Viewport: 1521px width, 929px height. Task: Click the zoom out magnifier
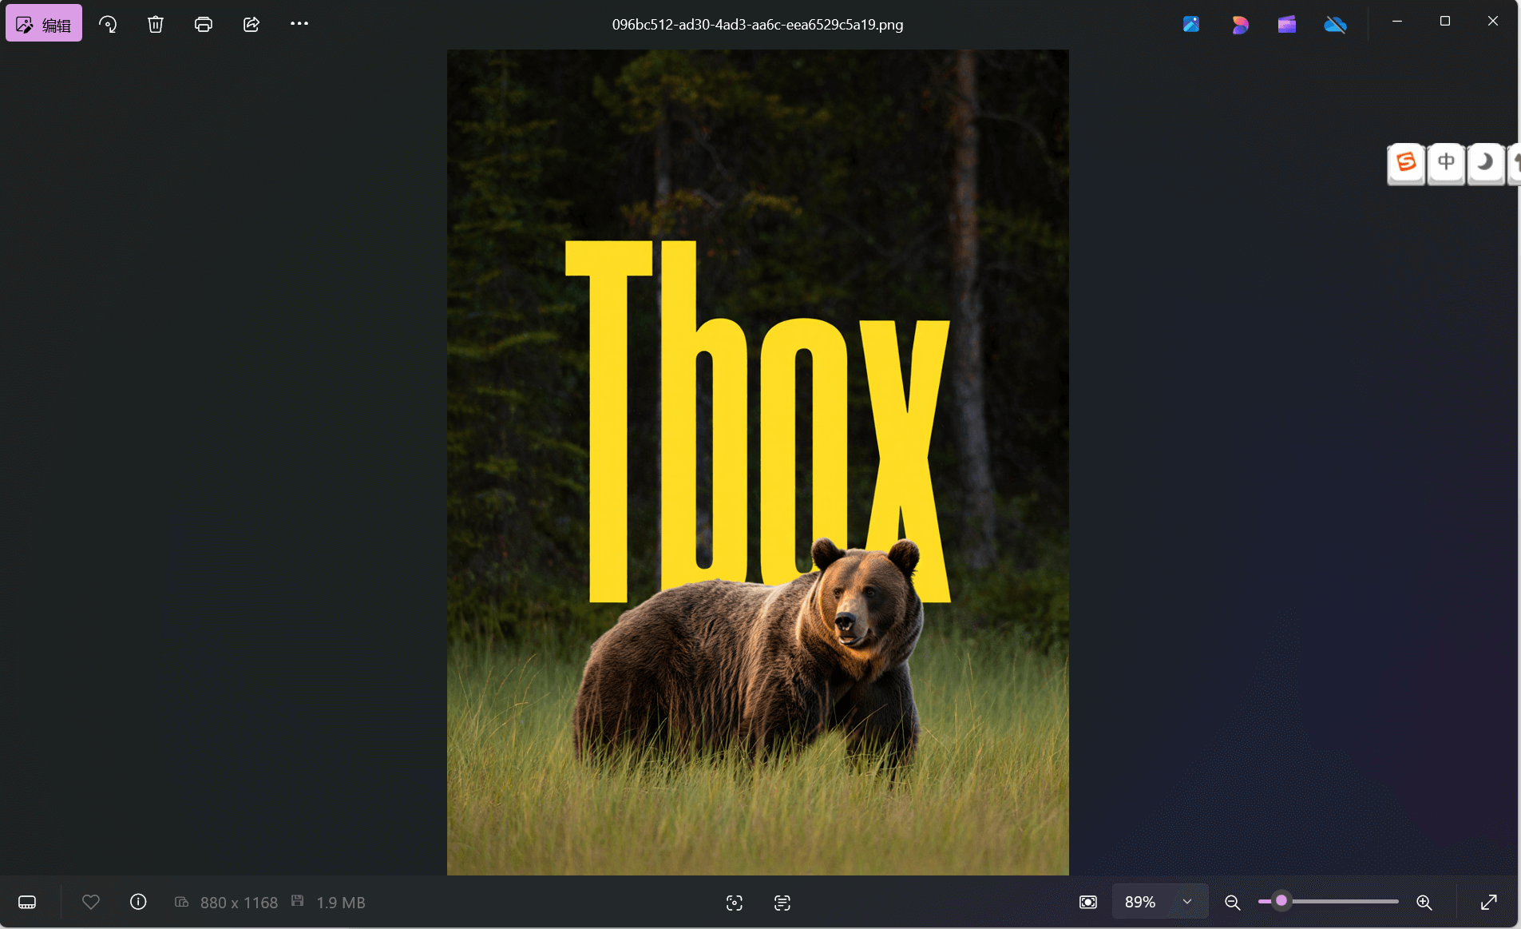point(1233,902)
